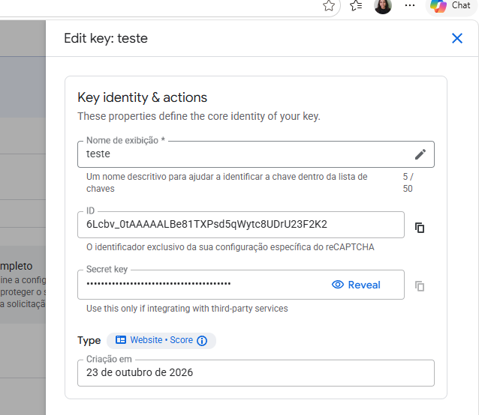Screen dimensions: 479x415
Task: Click the pencil icon in display name field
Action: 420,154
